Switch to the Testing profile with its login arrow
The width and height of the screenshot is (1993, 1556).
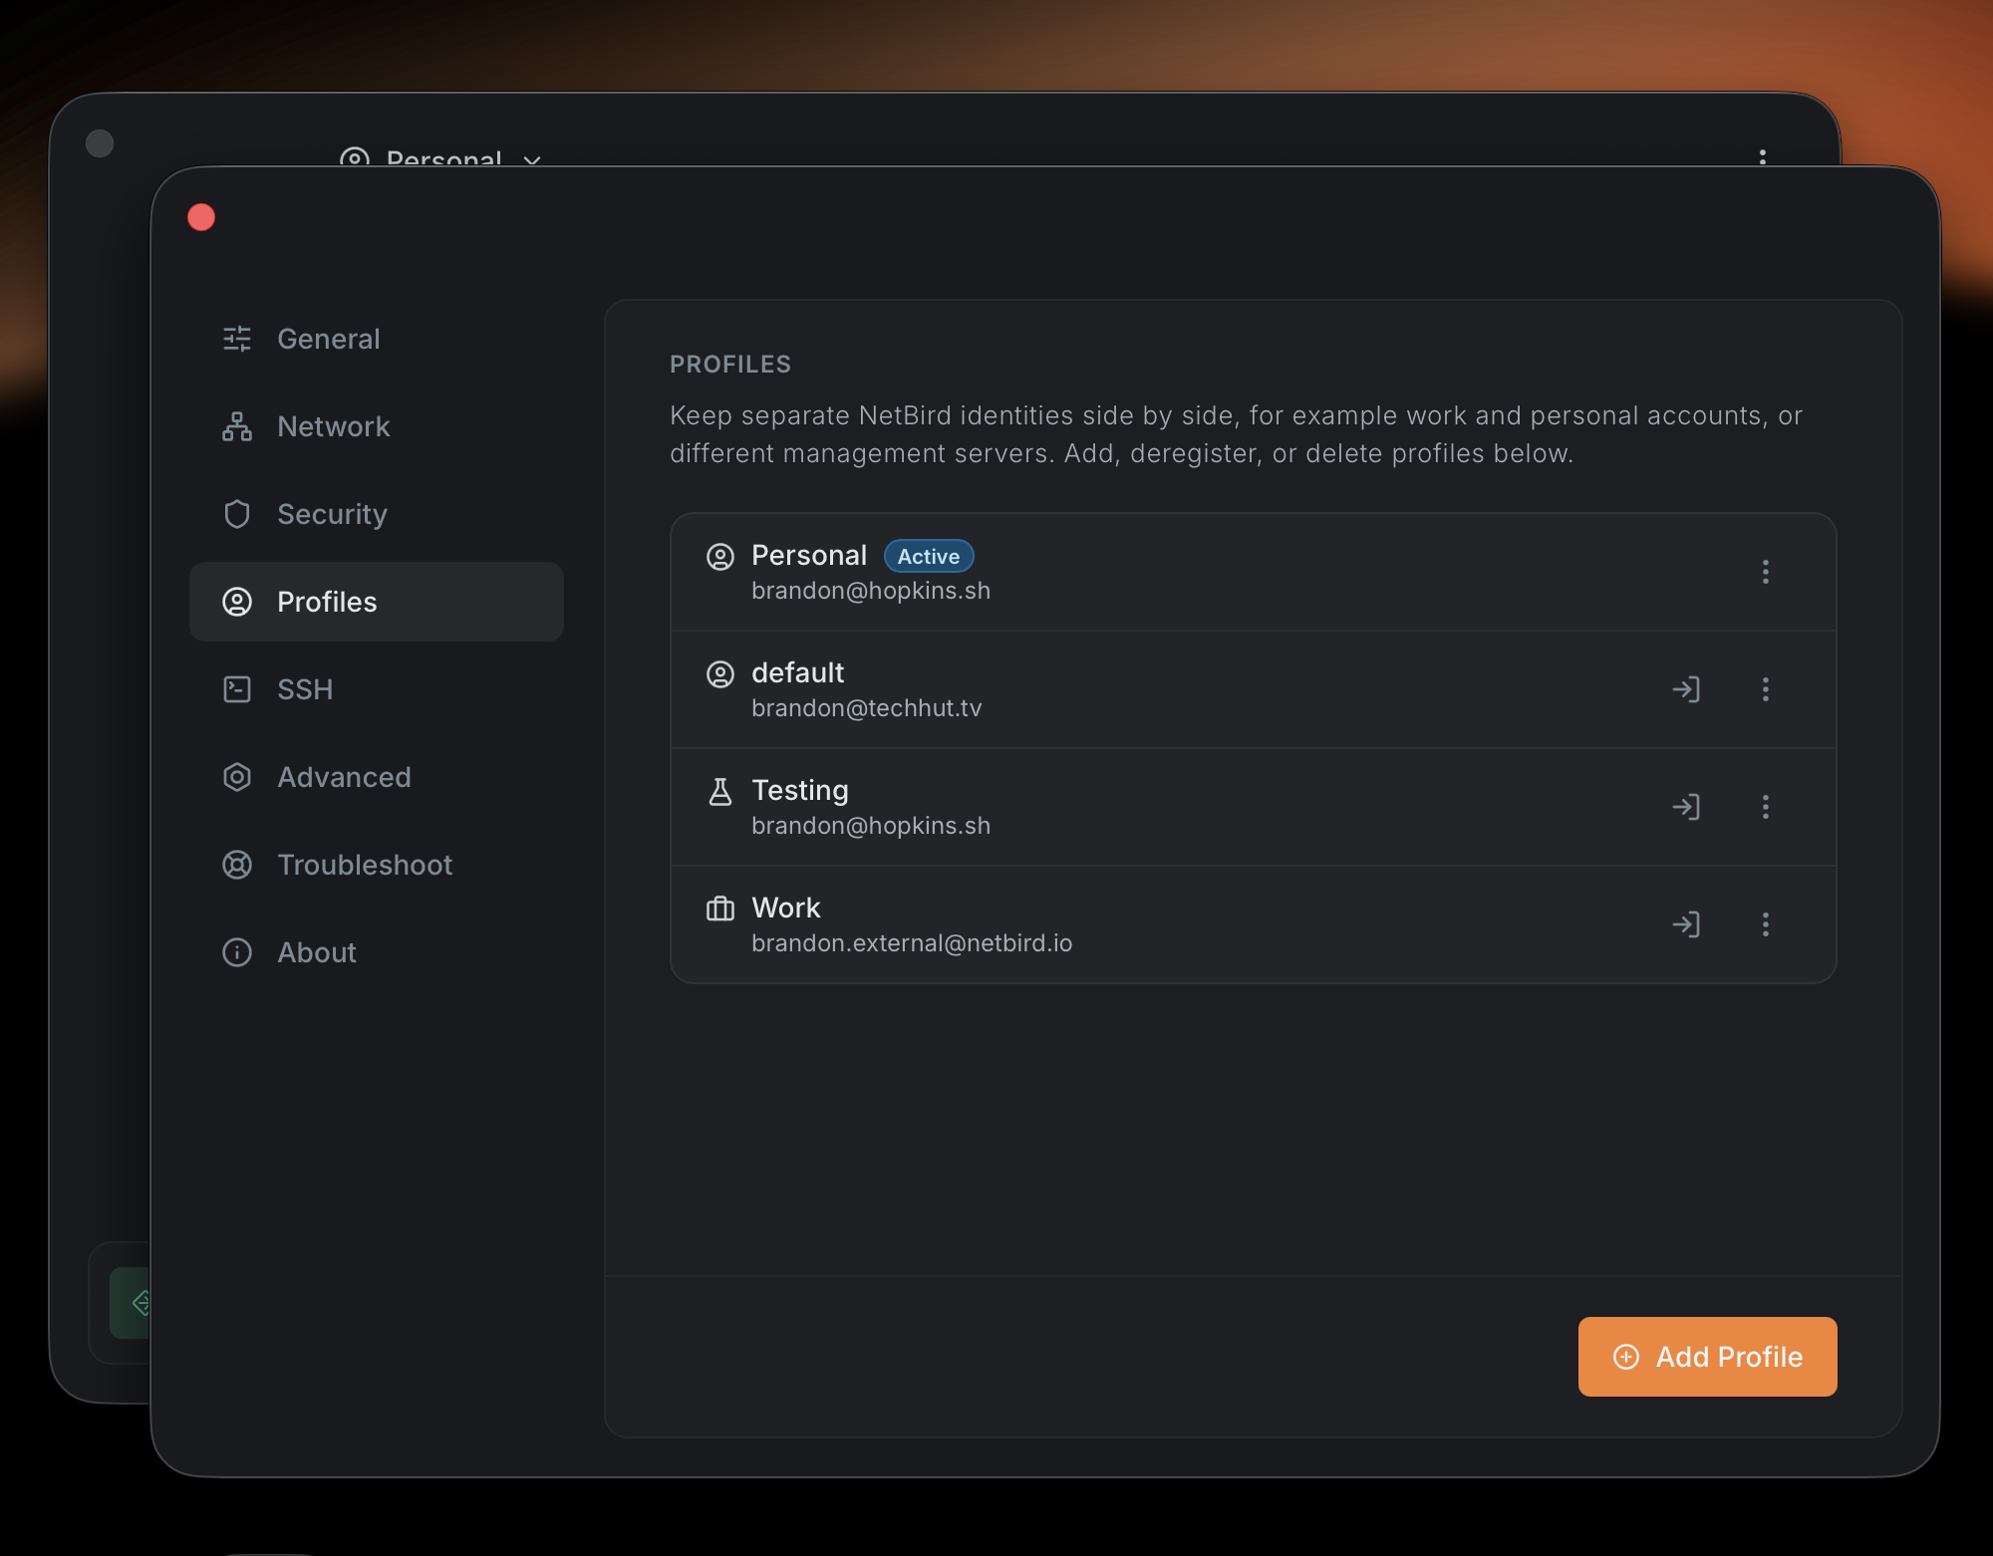pos(1686,807)
